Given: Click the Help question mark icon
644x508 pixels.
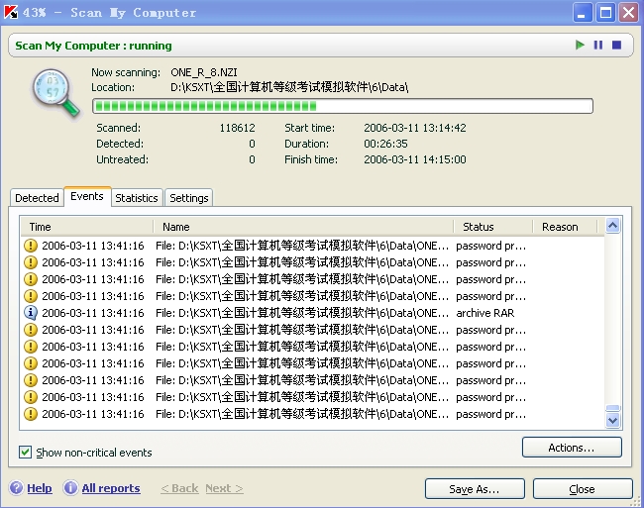Looking at the screenshot, I should [17, 488].
